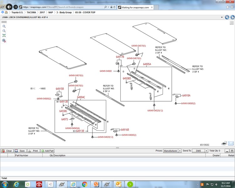Click the Clear button

pyautogui.click(x=7, y=151)
